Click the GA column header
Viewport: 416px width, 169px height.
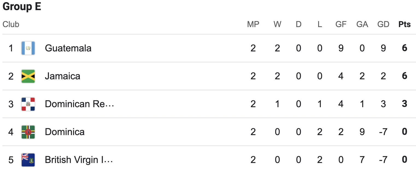[362, 24]
